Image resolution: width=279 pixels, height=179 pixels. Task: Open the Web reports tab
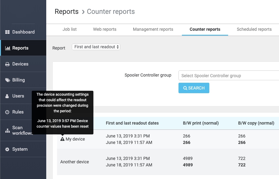pos(105,30)
